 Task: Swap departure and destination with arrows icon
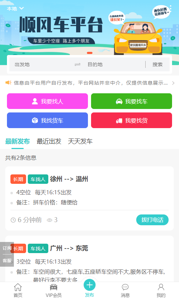click(78, 65)
